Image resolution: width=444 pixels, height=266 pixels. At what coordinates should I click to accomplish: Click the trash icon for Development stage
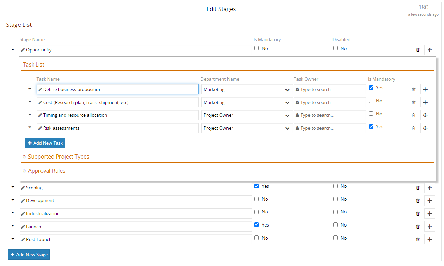click(x=418, y=201)
